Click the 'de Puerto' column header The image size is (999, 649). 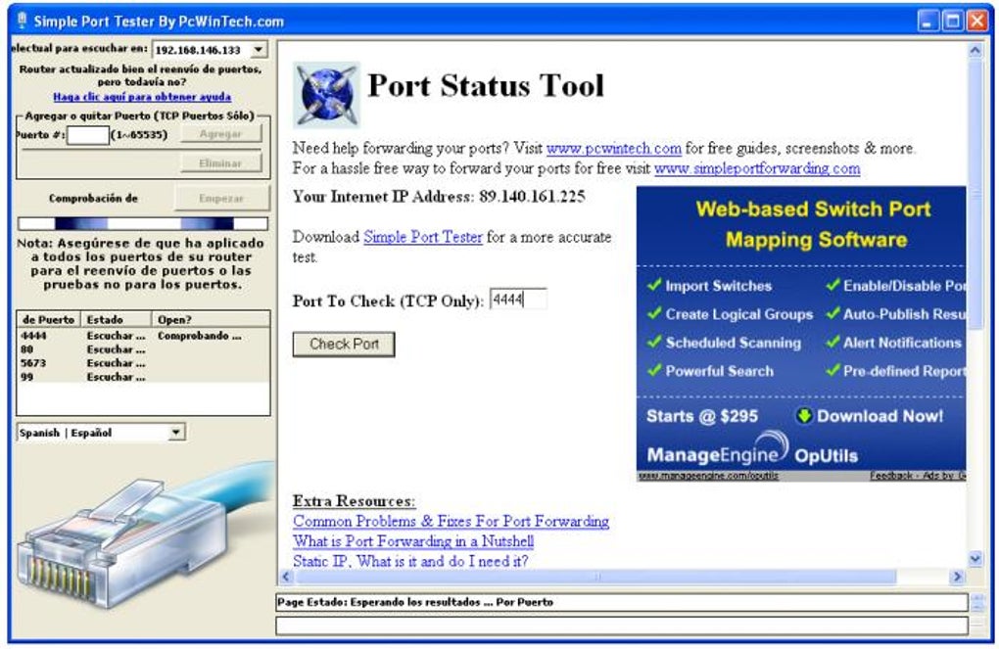[x=49, y=320]
